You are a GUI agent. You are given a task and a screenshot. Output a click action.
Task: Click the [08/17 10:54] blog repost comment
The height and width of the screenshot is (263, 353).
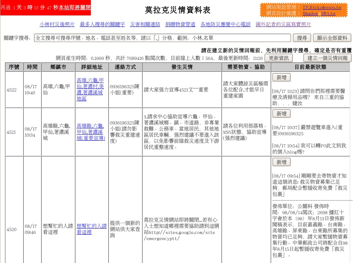pyautogui.click(x=309, y=149)
